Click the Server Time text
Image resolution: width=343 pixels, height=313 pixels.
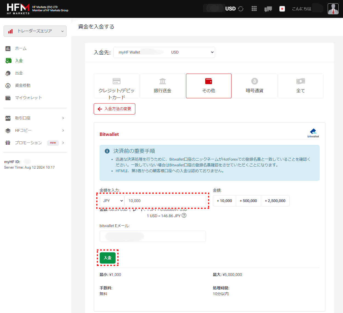[x=29, y=167]
